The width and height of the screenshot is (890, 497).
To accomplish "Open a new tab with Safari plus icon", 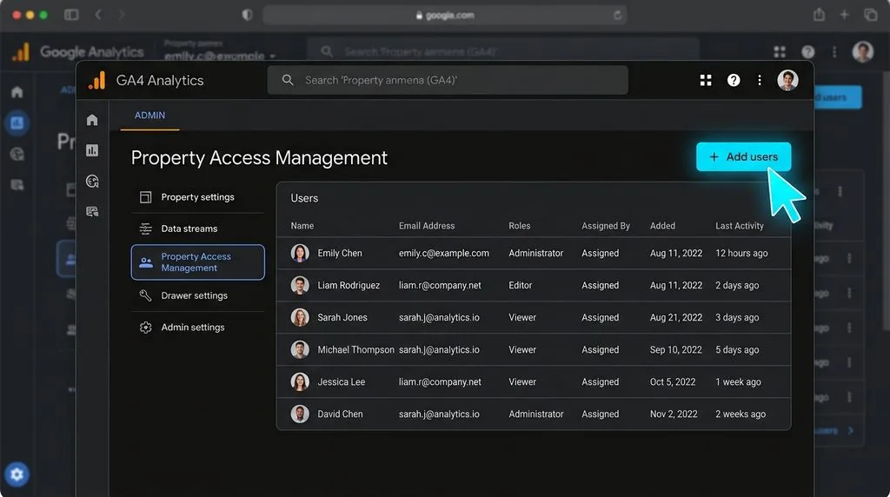I will [x=844, y=15].
